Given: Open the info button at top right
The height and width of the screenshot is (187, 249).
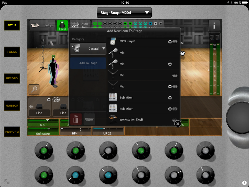Looking at the screenshot, I should (214, 26).
